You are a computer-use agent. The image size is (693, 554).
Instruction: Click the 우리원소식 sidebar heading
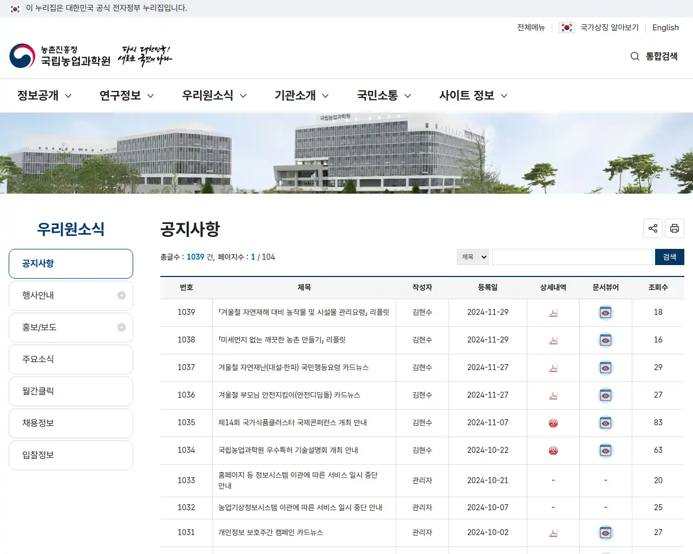click(x=71, y=229)
